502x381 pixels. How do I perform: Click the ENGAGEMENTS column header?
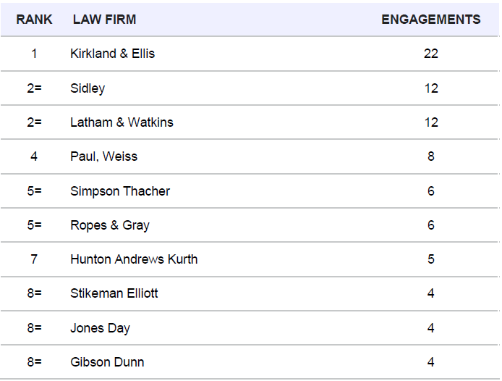click(x=431, y=20)
